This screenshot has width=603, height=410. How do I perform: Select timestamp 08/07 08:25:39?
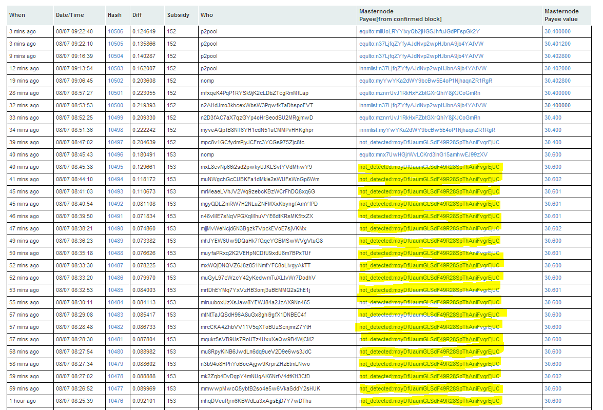tap(74, 401)
